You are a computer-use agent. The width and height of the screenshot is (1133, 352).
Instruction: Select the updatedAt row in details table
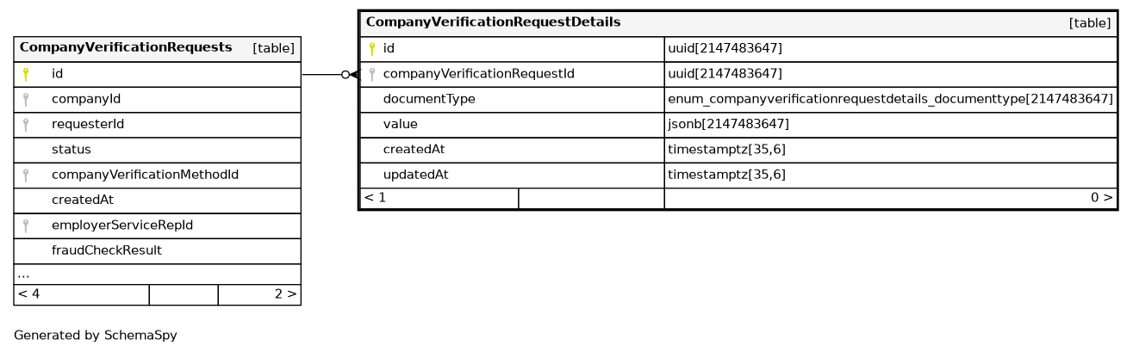click(x=416, y=175)
